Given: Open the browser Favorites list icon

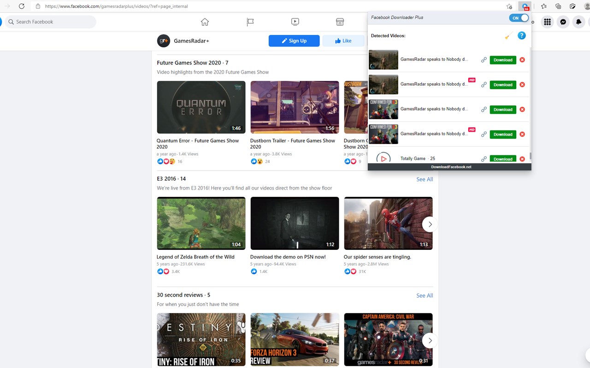Looking at the screenshot, I should pos(544,6).
